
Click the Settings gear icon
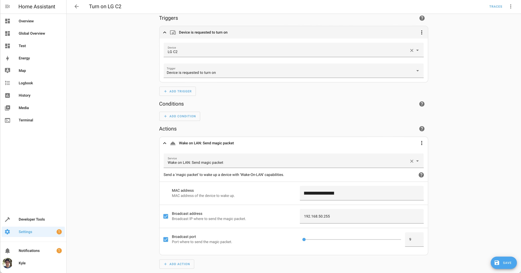tap(8, 232)
